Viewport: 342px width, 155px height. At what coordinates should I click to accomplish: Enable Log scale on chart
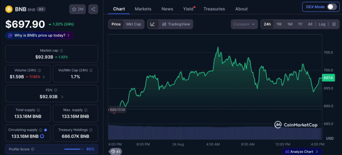point(322,24)
